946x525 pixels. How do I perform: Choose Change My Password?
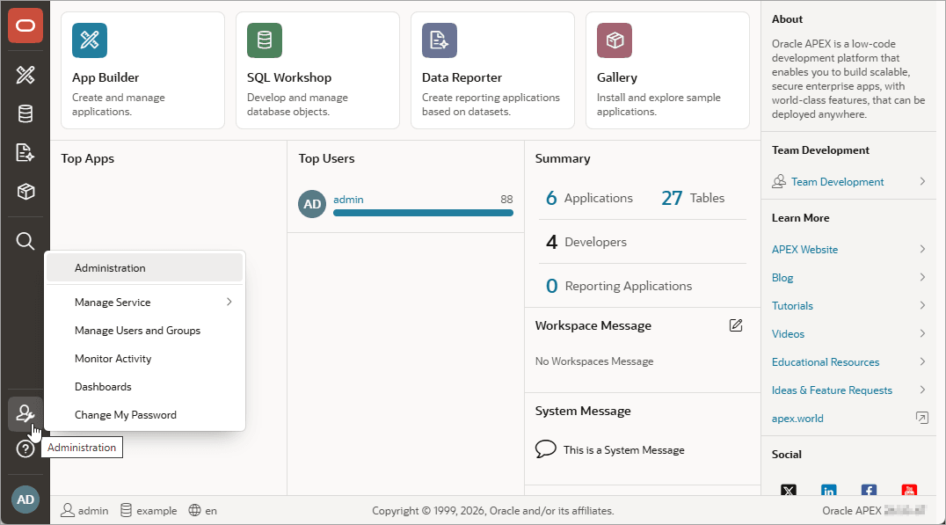pos(145,415)
